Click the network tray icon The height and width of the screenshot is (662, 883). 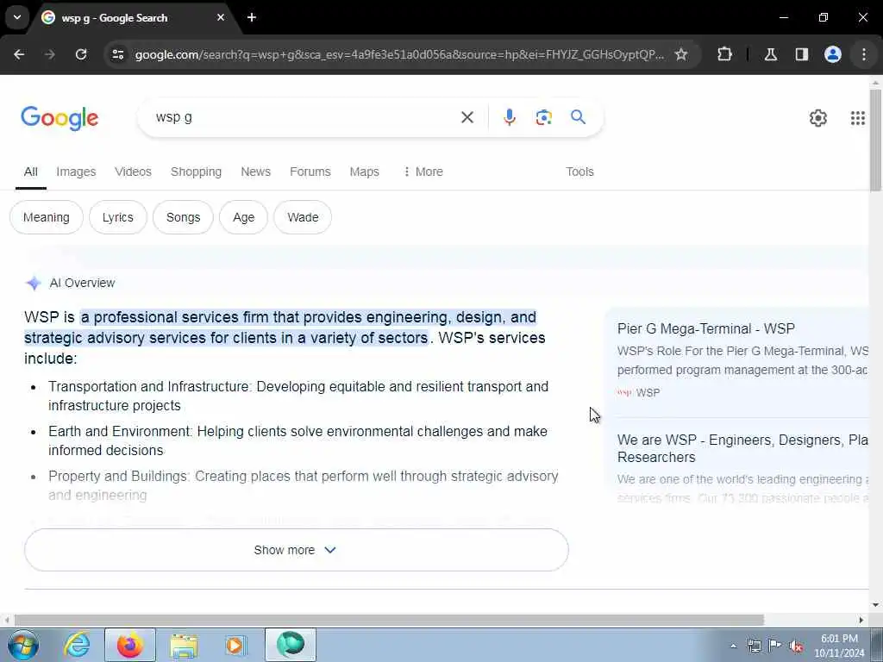(754, 646)
